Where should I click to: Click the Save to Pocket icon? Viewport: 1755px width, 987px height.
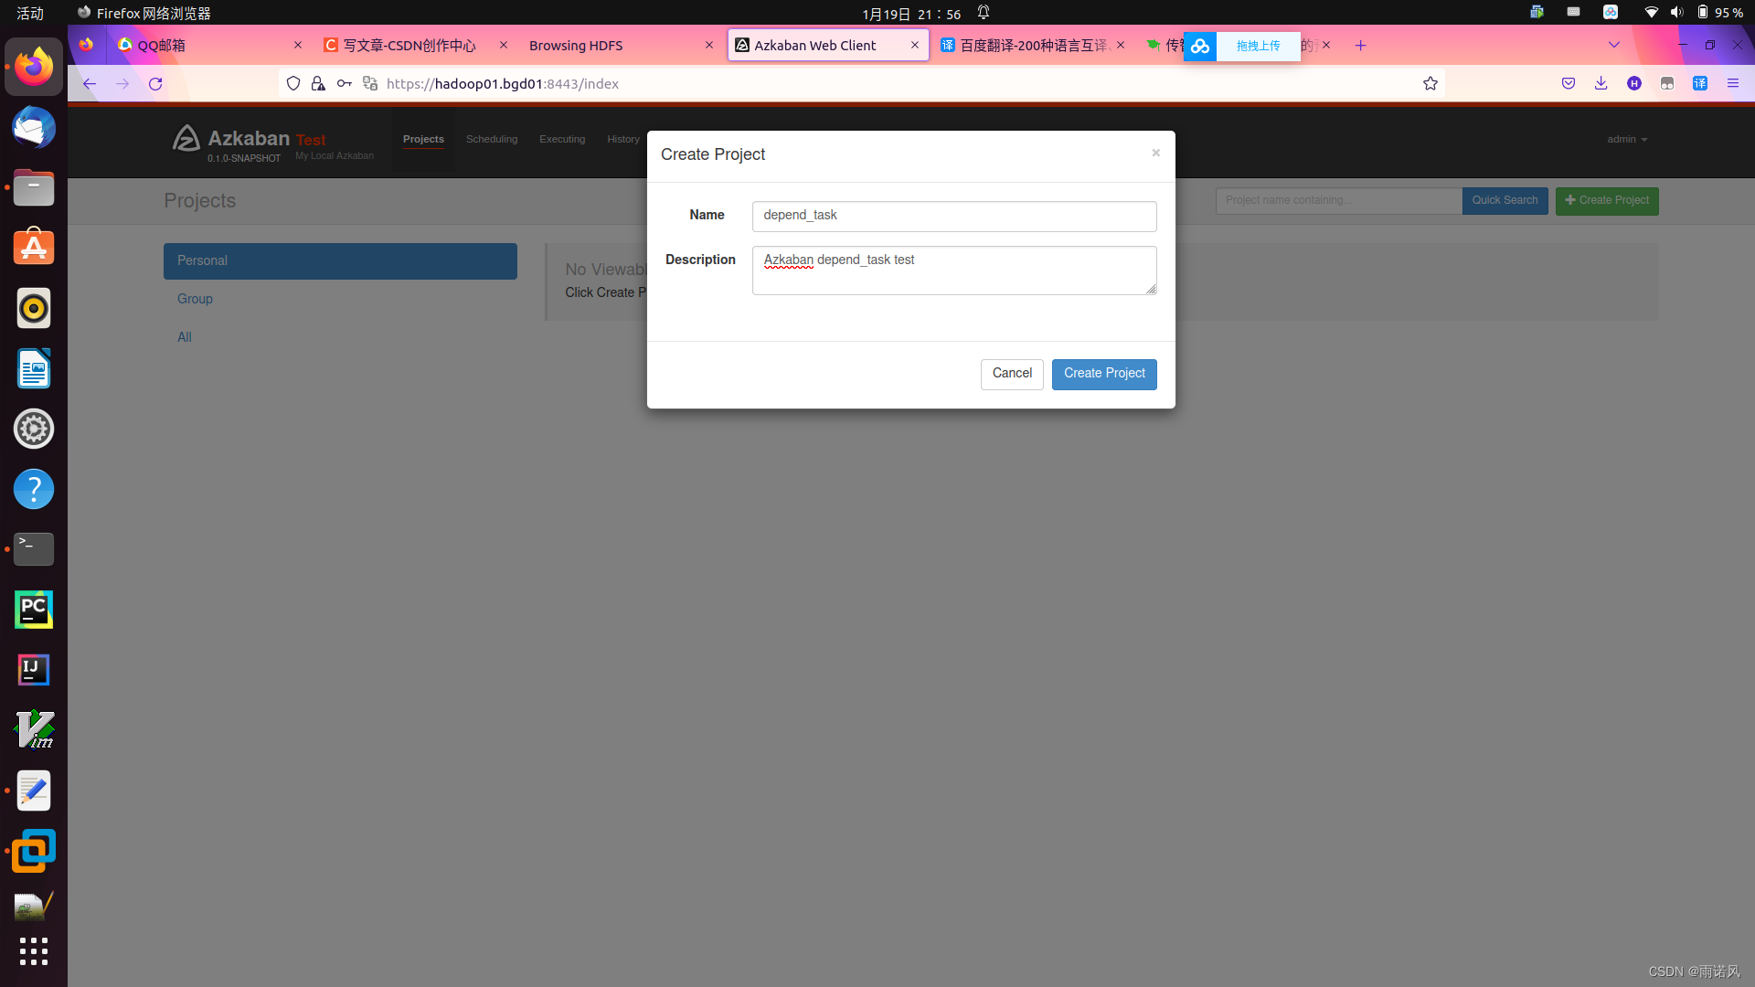1569,84
